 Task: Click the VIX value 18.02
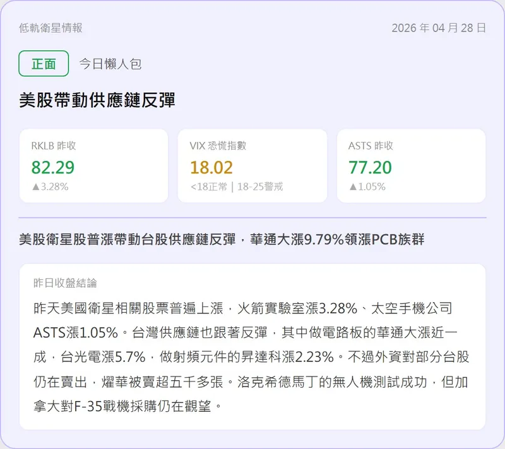pos(211,168)
